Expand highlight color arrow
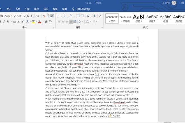Image resolution: width=185 pixels, height=123 pixels. coord(36,22)
